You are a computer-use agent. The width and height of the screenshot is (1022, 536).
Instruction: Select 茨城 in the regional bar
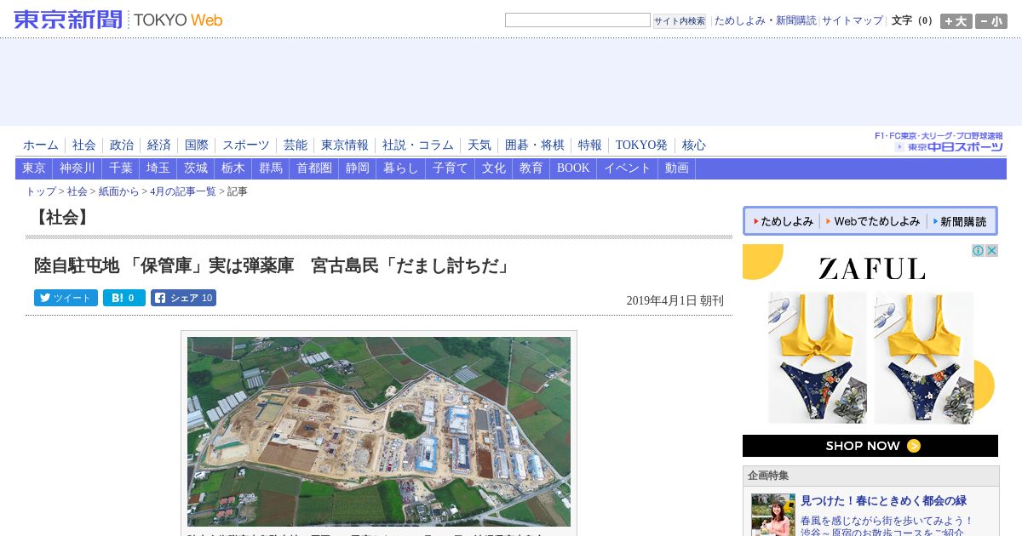196,168
